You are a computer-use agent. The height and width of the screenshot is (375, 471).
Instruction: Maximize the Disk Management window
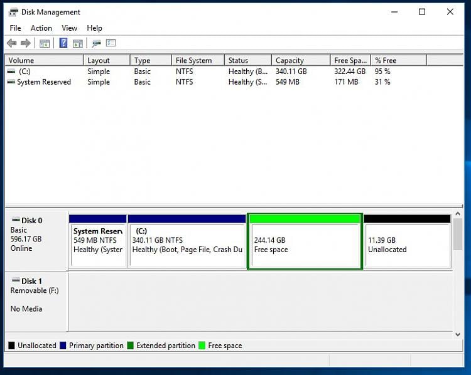click(x=422, y=12)
